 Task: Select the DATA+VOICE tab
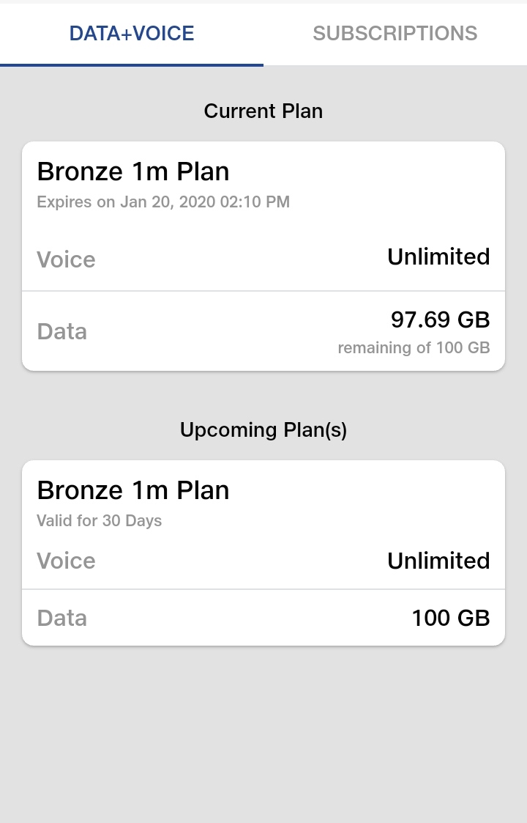[132, 34]
